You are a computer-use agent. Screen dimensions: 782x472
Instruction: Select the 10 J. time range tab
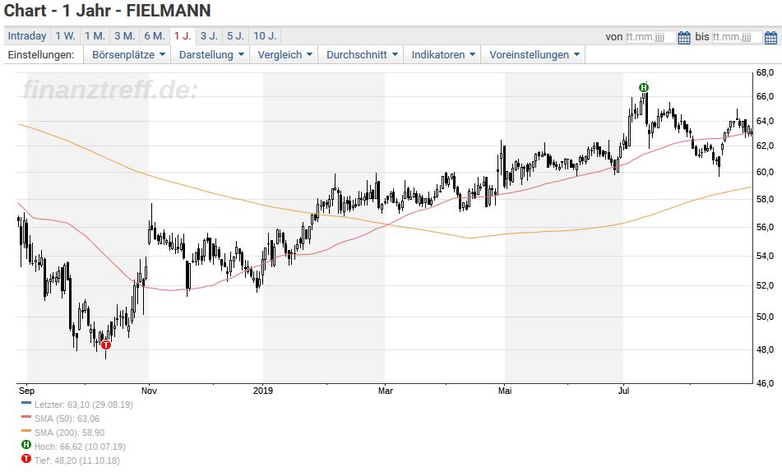[265, 36]
